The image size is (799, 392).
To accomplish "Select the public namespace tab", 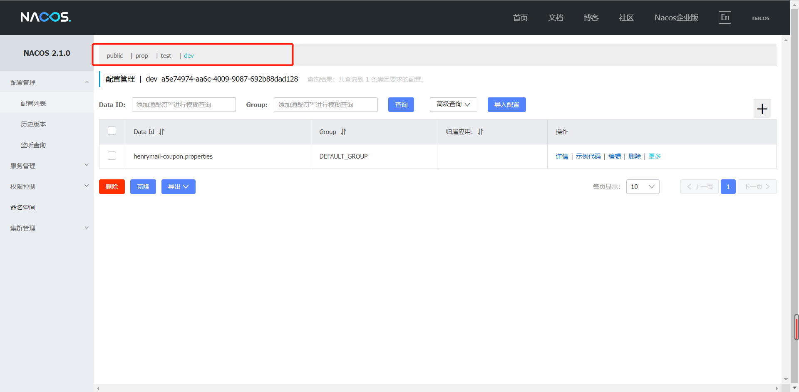I will 114,56.
